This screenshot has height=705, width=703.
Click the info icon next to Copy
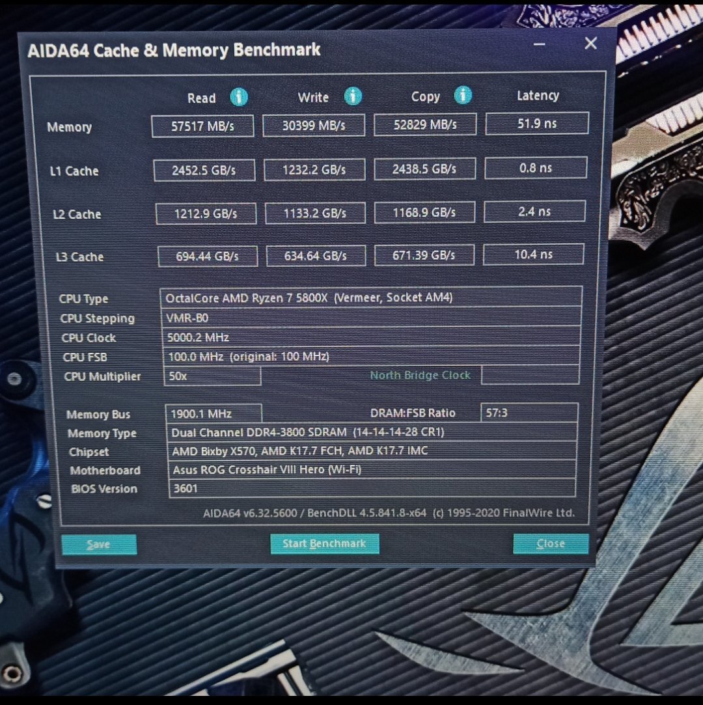click(x=463, y=95)
